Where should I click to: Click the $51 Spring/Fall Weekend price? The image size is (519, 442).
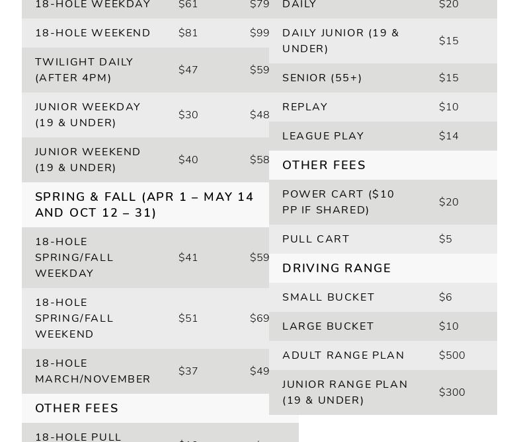pyautogui.click(x=188, y=318)
